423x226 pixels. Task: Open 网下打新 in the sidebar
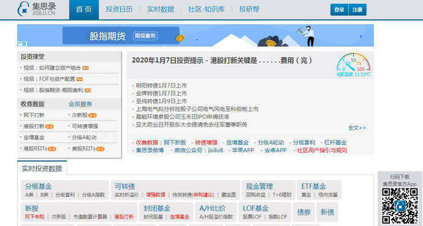coord(34,115)
